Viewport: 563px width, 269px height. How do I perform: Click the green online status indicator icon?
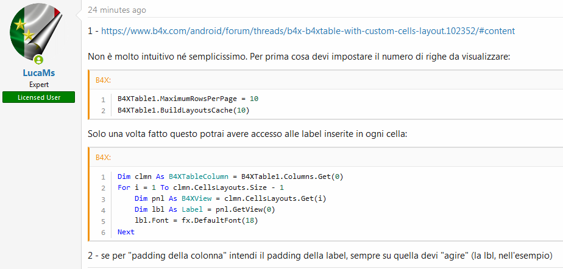[x=39, y=59]
